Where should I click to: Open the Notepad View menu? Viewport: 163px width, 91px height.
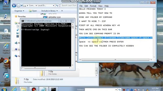click(x=100, y=6)
